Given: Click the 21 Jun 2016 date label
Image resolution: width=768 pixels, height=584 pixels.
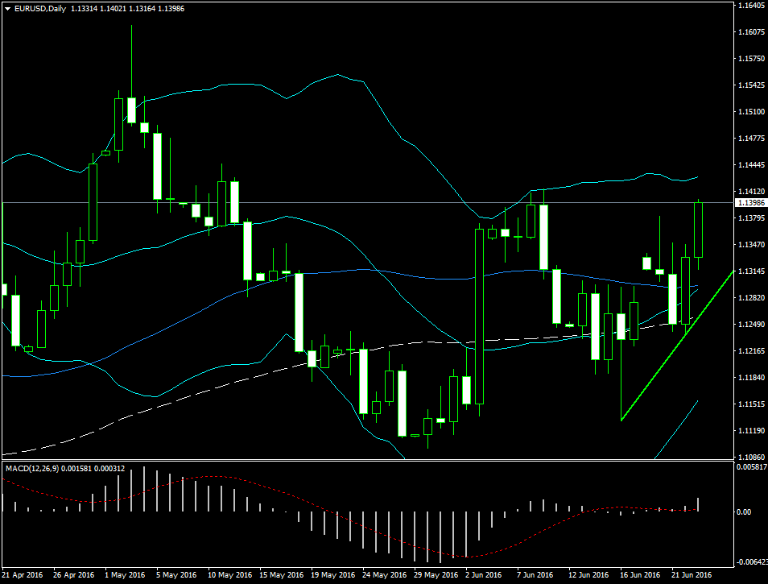Looking at the screenshot, I should tap(692, 575).
